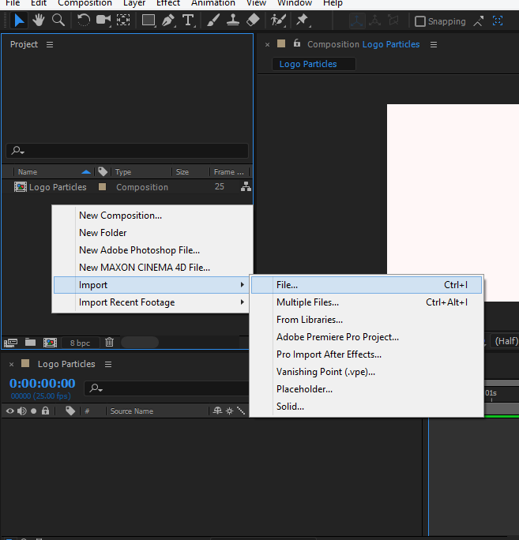
Task: Select the Hand tool
Action: 38,21
